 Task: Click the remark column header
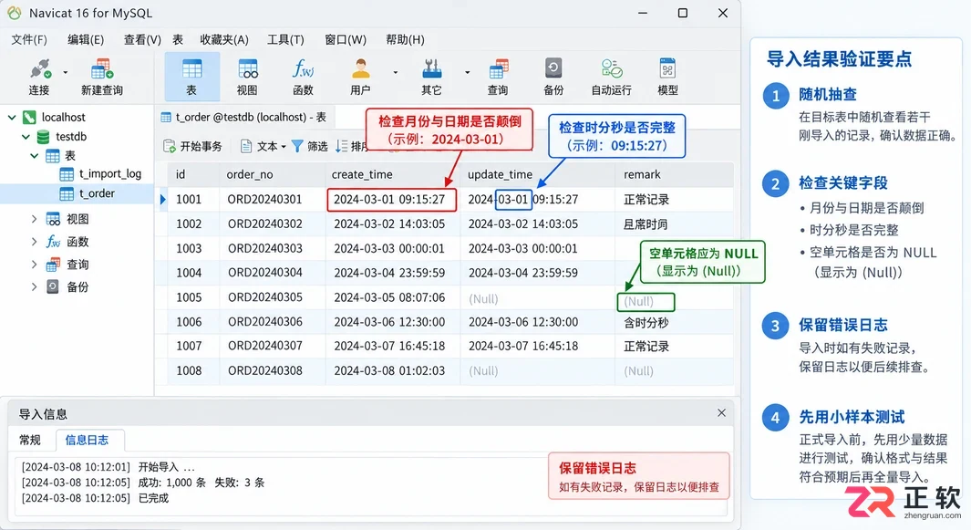click(x=675, y=174)
